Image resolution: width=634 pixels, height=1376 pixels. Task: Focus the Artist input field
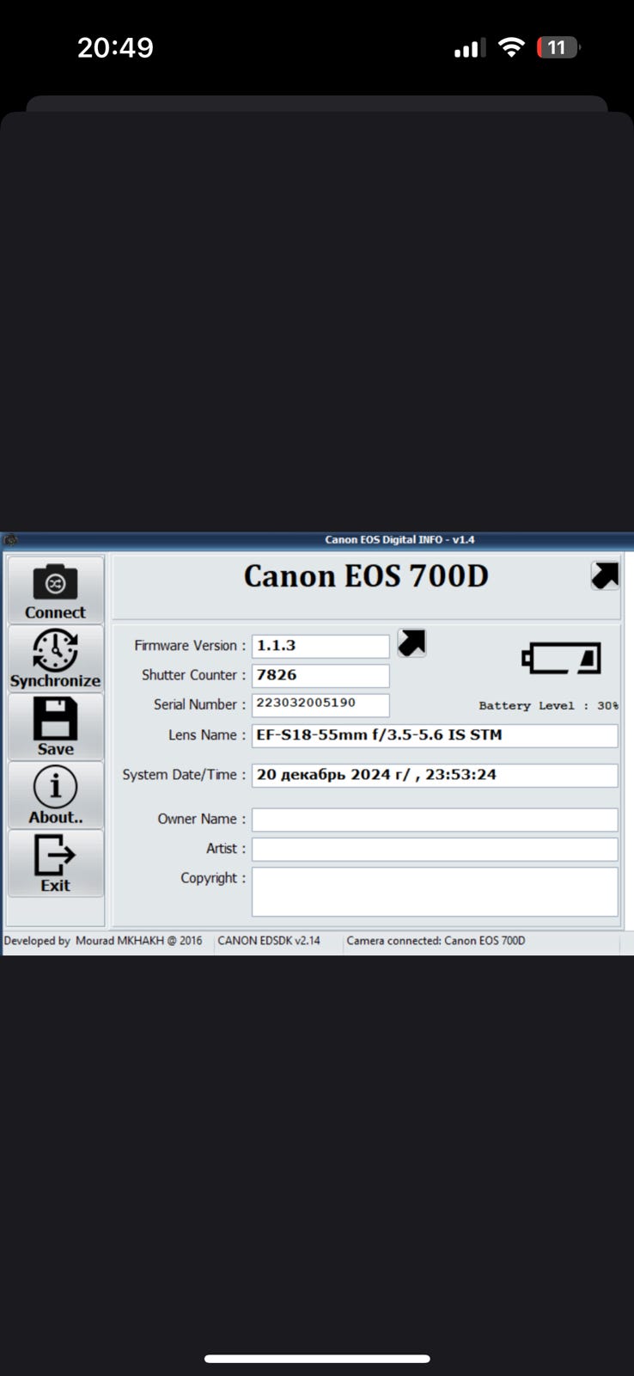point(435,849)
